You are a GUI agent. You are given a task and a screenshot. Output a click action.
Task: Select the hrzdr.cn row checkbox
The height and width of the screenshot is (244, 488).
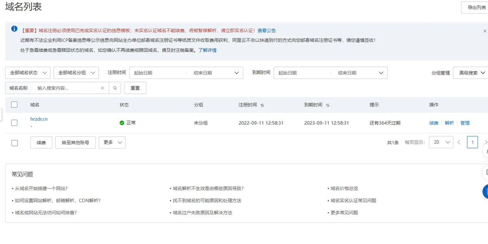tap(14, 123)
